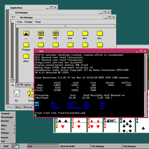Click the File Manager left vertical scrollbar
The width and height of the screenshot is (149, 149).
pos(17,55)
